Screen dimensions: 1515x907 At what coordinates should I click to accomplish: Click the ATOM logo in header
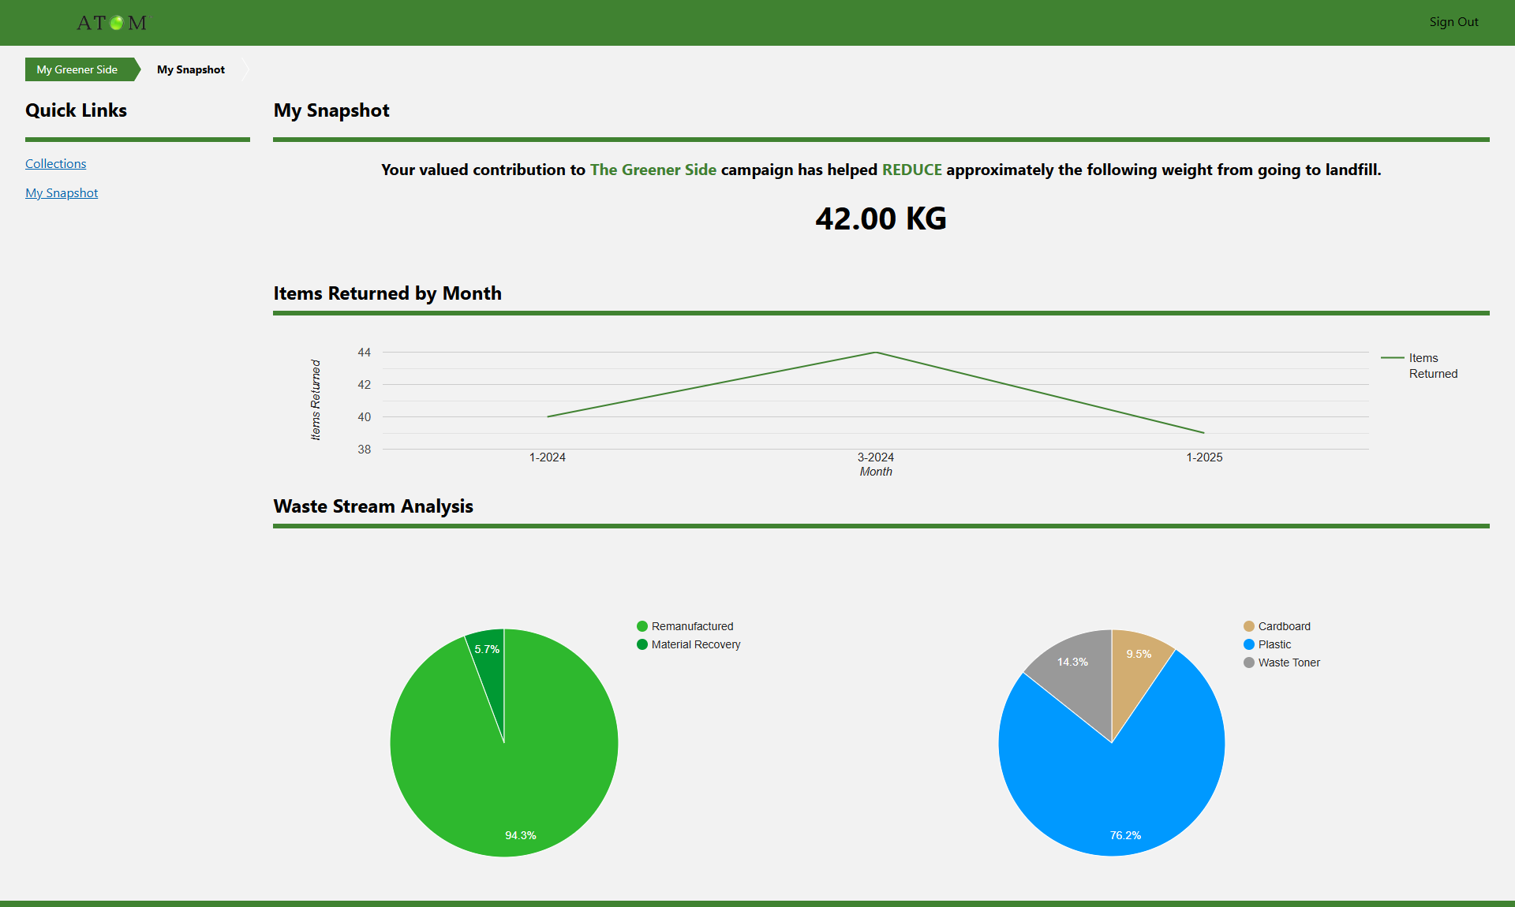tap(111, 23)
